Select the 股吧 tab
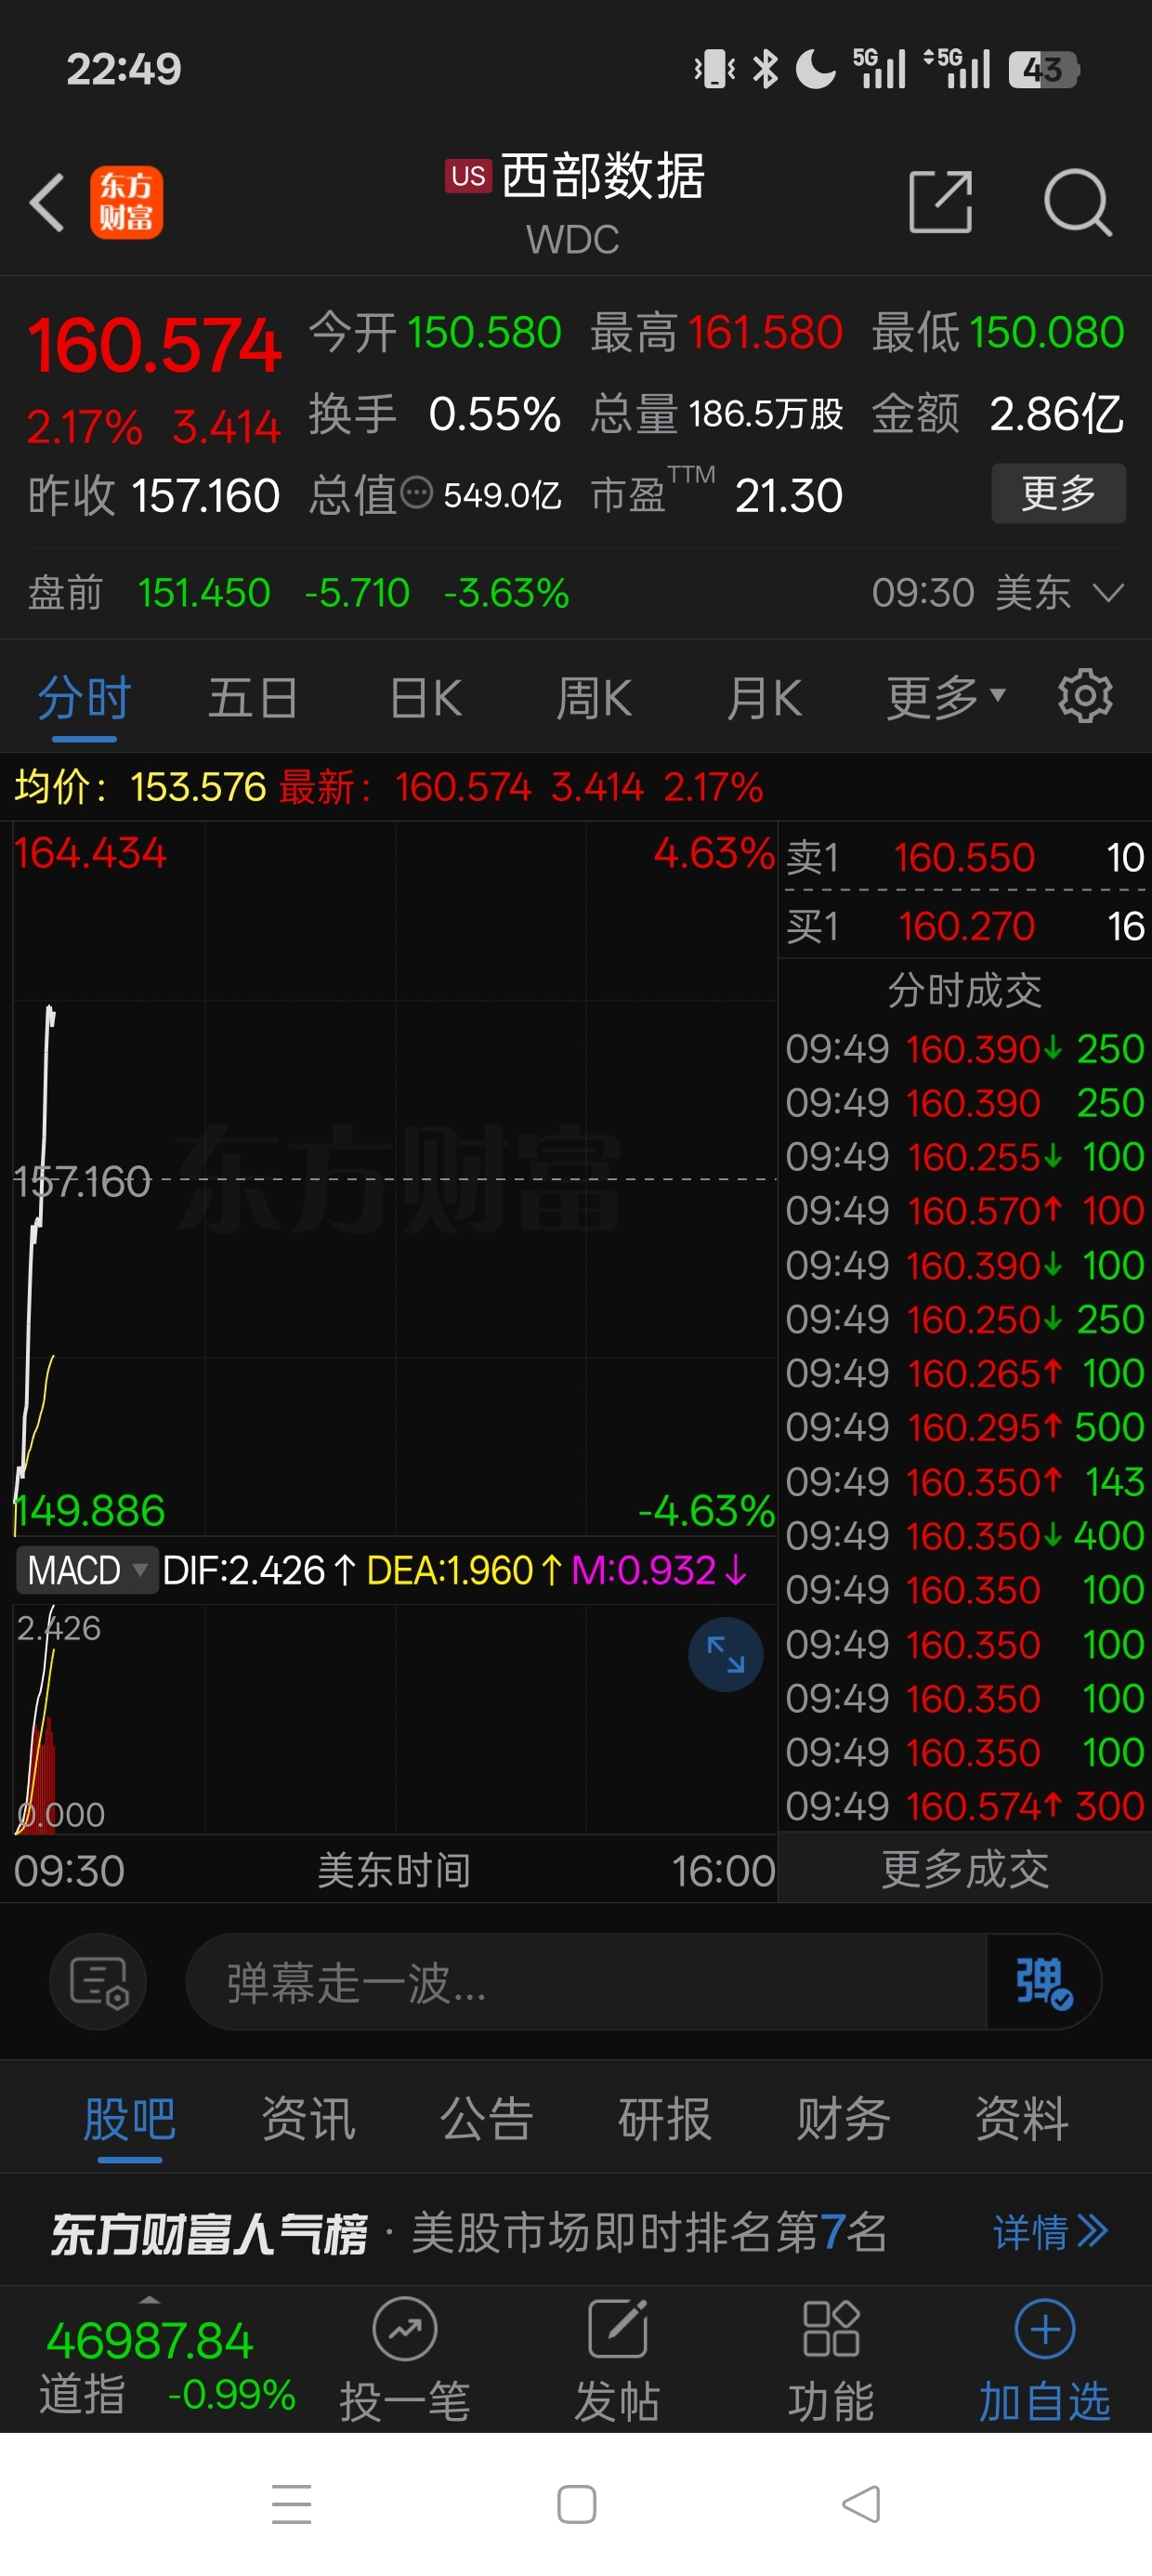Image resolution: width=1152 pixels, height=2576 pixels. click(130, 2118)
